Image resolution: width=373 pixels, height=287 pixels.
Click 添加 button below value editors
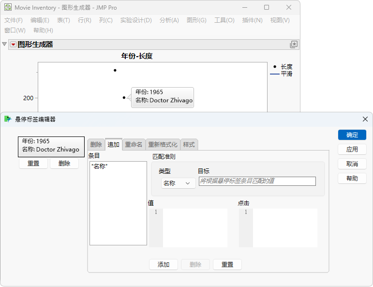(x=164, y=265)
